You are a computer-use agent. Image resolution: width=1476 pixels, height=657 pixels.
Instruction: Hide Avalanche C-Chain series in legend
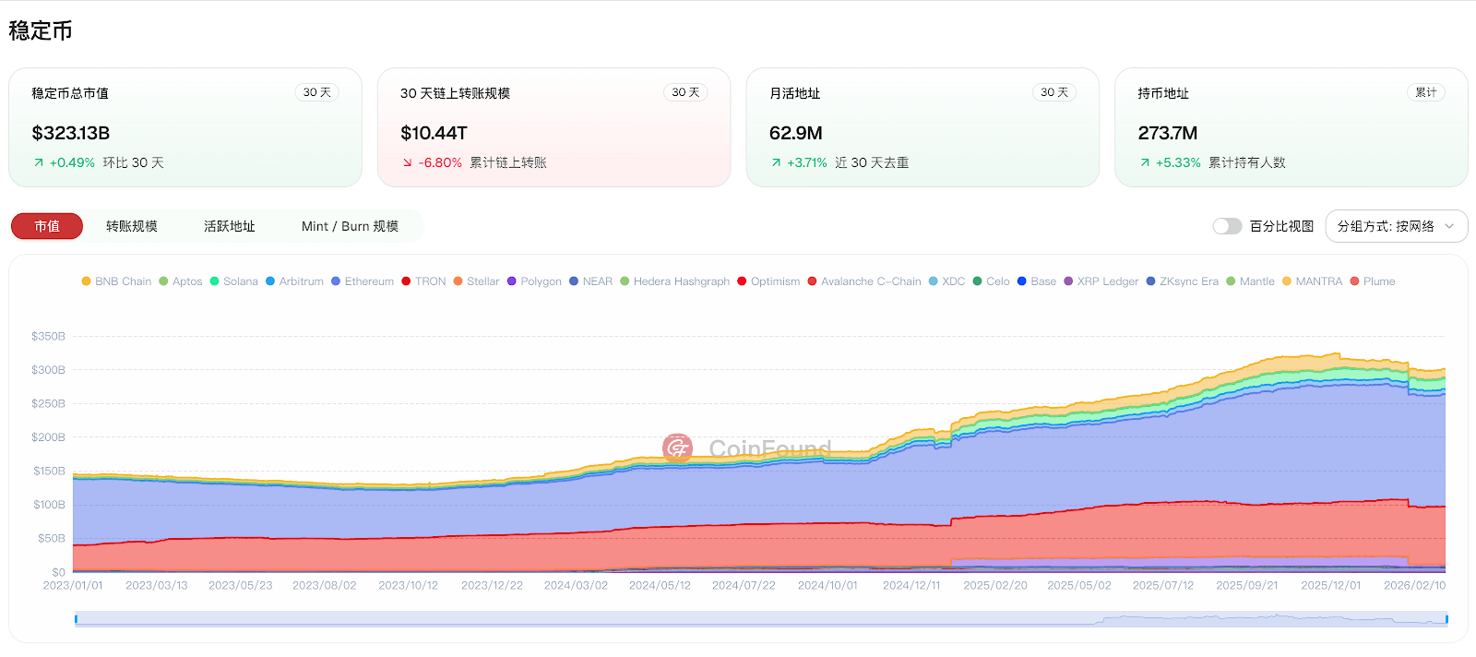click(x=870, y=281)
